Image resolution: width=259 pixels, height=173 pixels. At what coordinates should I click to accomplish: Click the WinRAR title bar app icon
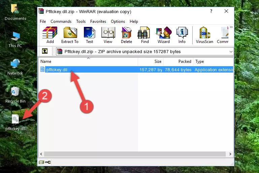(x=41, y=11)
